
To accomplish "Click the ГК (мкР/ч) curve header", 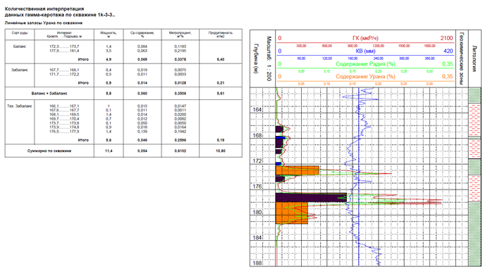I will pos(365,38).
